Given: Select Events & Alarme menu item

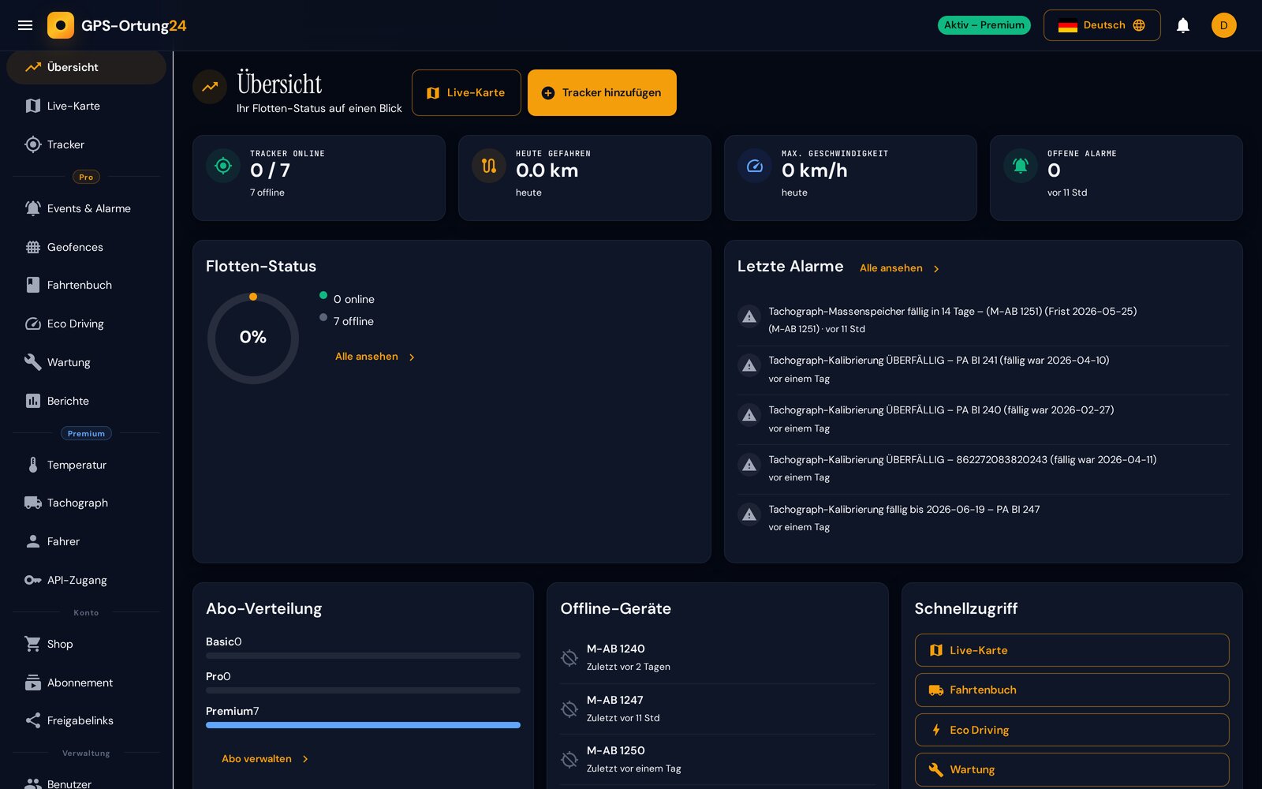Looking at the screenshot, I should (86, 208).
